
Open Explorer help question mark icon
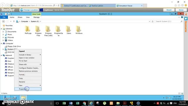(182, 17)
